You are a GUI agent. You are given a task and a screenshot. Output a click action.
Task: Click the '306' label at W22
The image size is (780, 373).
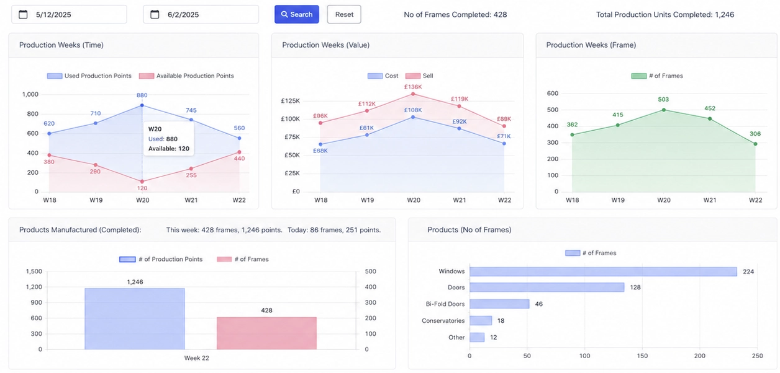pyautogui.click(x=755, y=134)
